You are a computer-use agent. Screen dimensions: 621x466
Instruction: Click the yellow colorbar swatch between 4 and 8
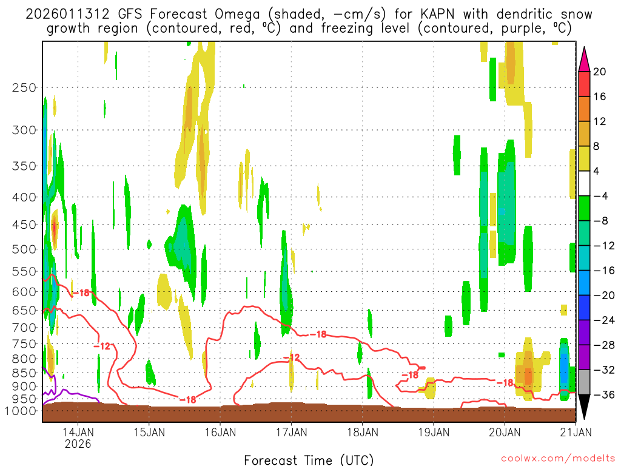(x=584, y=158)
